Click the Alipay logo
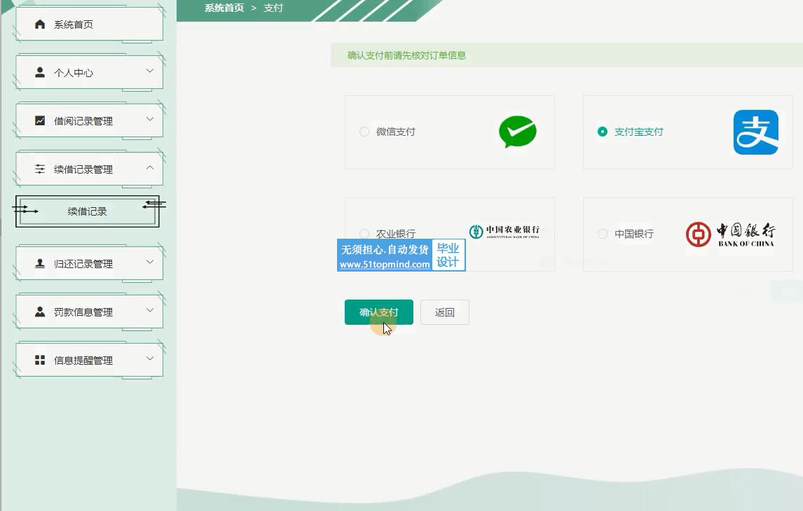The image size is (803, 511). 756,132
